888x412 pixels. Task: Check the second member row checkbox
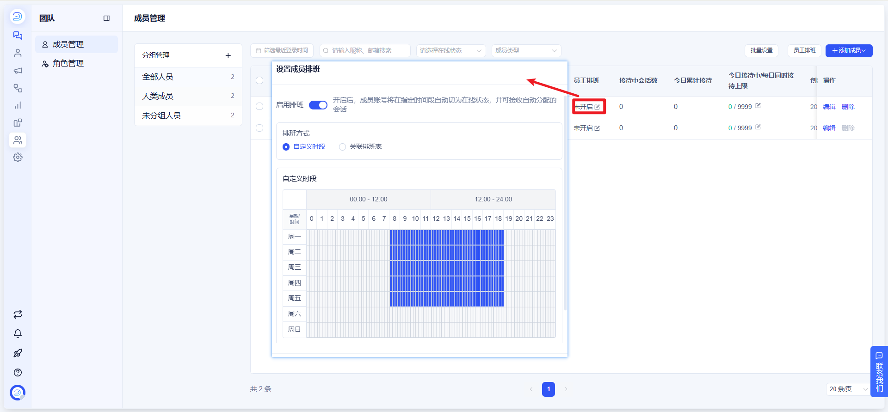pos(259,128)
